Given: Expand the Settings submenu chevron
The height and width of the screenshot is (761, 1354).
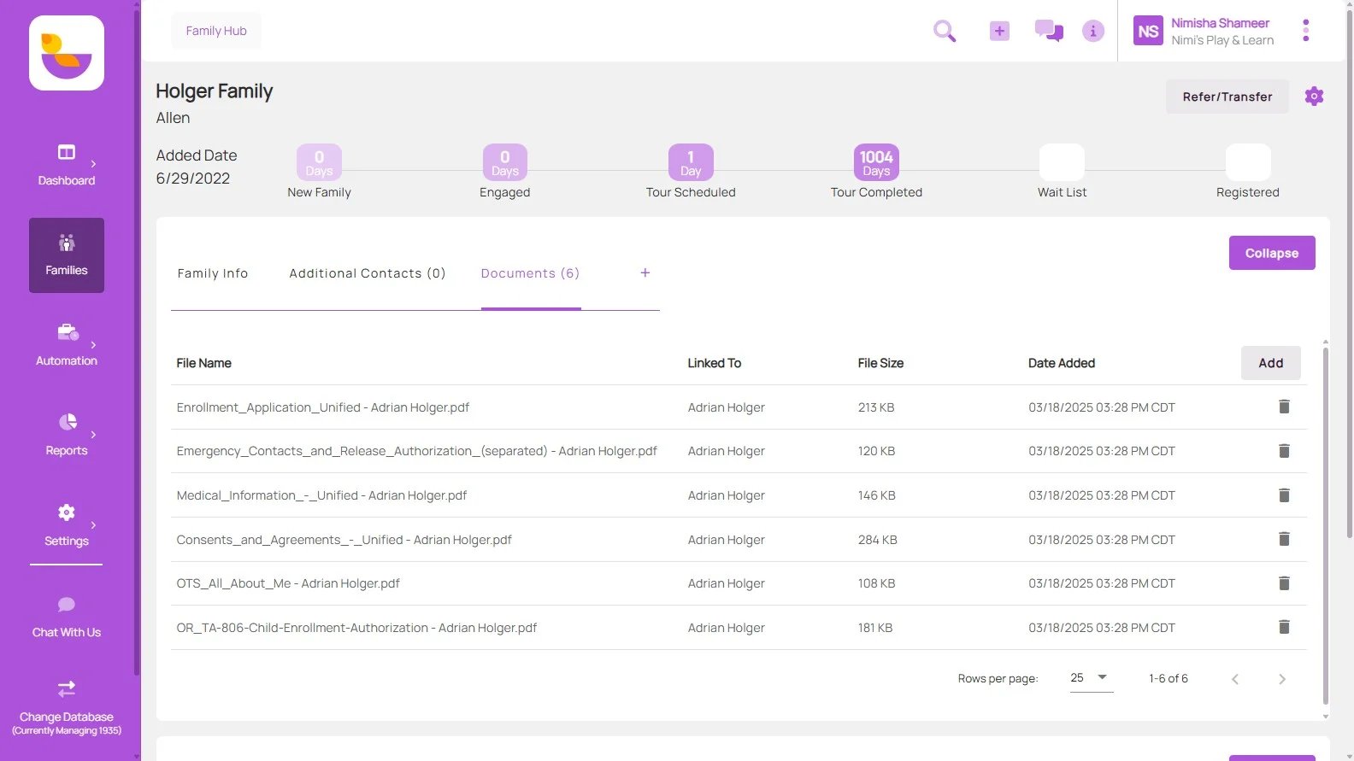Looking at the screenshot, I should (x=93, y=525).
